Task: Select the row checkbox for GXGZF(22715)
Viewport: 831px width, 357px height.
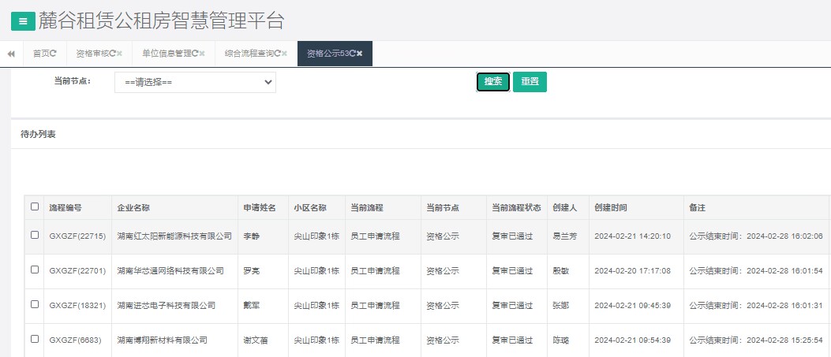Action: pos(34,235)
